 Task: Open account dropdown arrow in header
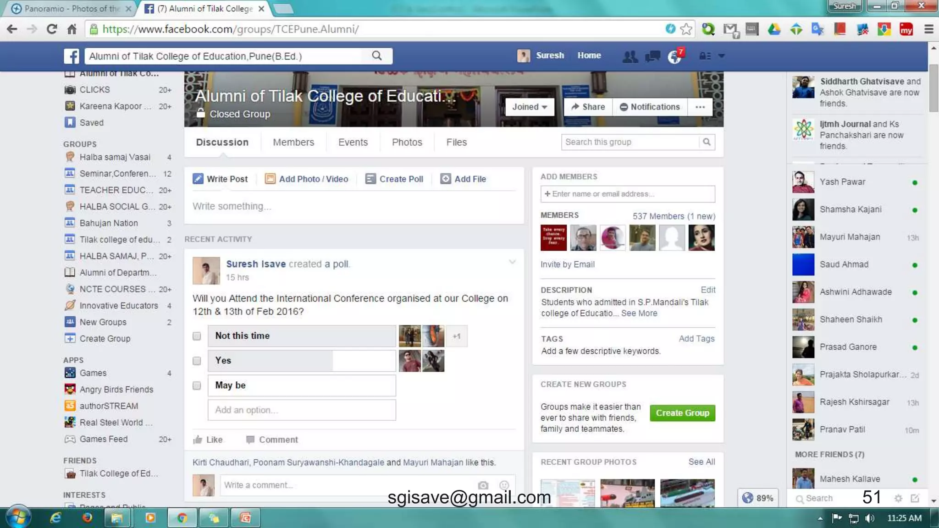point(721,56)
